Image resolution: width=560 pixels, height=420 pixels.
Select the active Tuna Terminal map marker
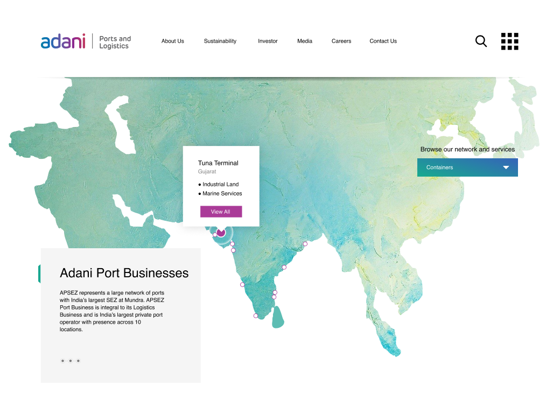click(x=221, y=233)
